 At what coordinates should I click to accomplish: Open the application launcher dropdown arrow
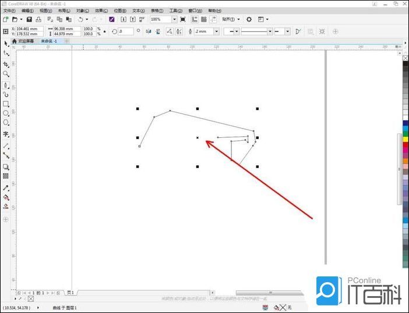[x=267, y=19]
